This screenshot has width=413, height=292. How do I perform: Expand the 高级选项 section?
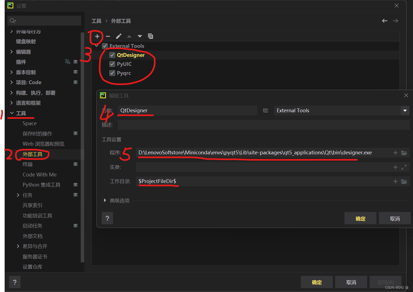[x=105, y=200]
